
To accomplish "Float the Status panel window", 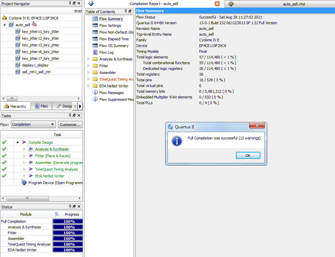I will pos(74,207).
